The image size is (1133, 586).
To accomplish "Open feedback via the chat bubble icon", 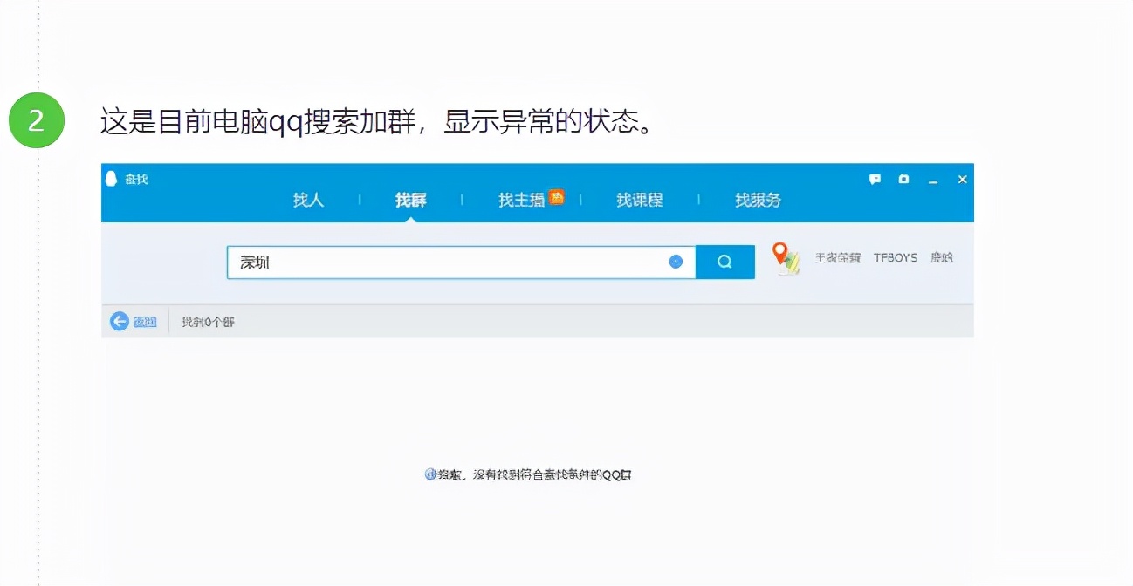I will pos(875,179).
